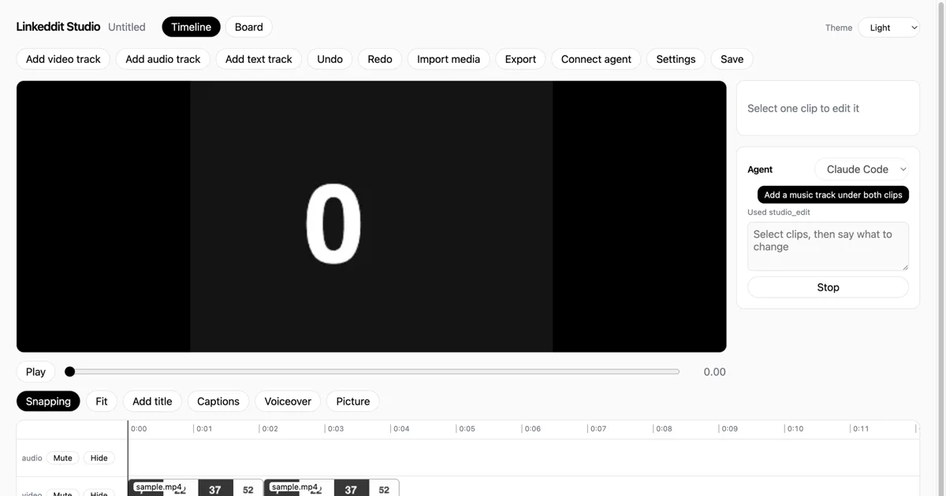Viewport: 946px width, 496px height.
Task: Save the project
Action: [x=732, y=59]
